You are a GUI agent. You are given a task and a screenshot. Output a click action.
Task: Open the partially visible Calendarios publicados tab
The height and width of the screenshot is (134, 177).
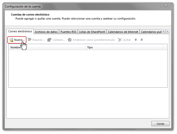151,32
